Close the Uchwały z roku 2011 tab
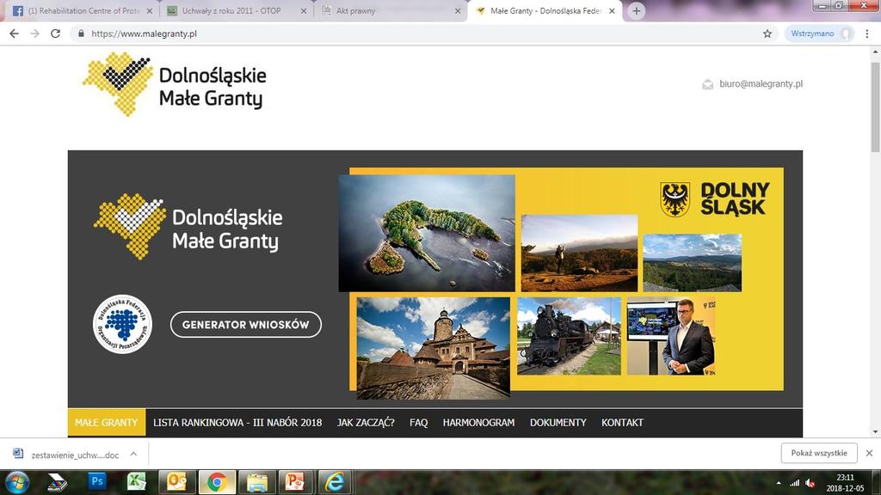 304,10
